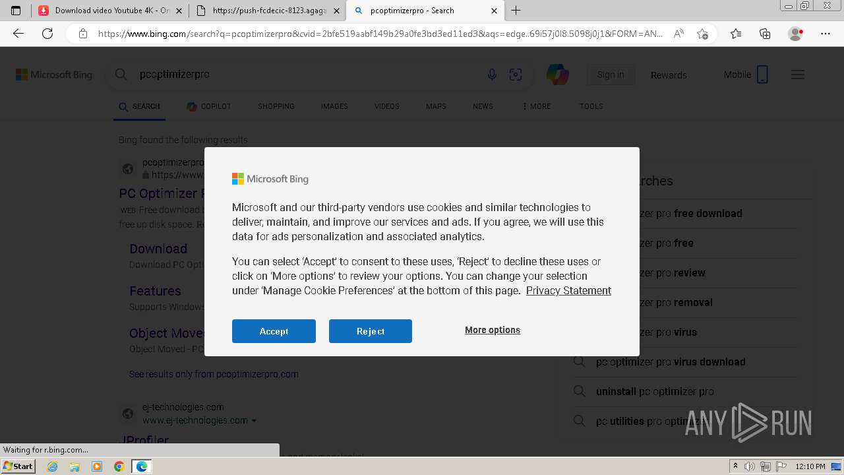Refresh the current page
The image size is (844, 475).
point(47,34)
